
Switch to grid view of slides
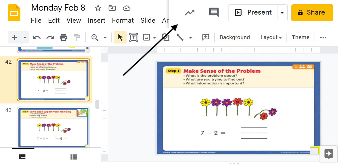click(x=74, y=157)
